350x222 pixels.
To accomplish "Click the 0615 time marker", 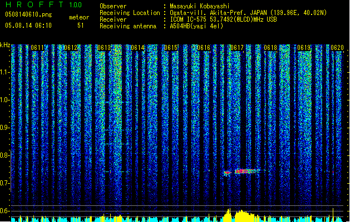I will pyautogui.click(x=170, y=48).
